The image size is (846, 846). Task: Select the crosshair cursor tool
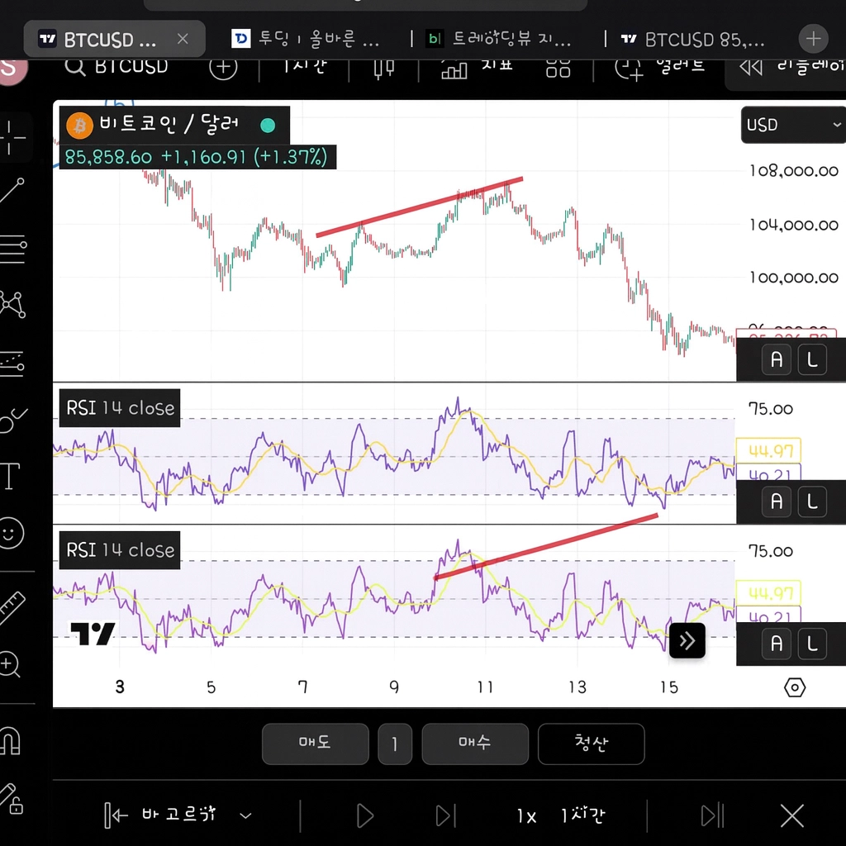pyautogui.click(x=11, y=138)
